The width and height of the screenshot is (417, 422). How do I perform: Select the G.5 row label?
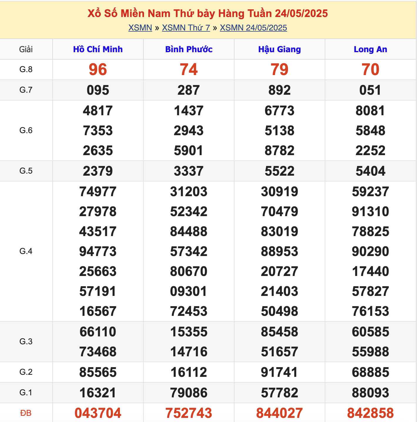(x=26, y=171)
